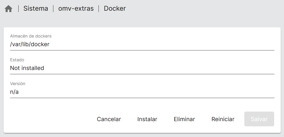
Task: Click the "Estado" field label
Action: (17, 60)
